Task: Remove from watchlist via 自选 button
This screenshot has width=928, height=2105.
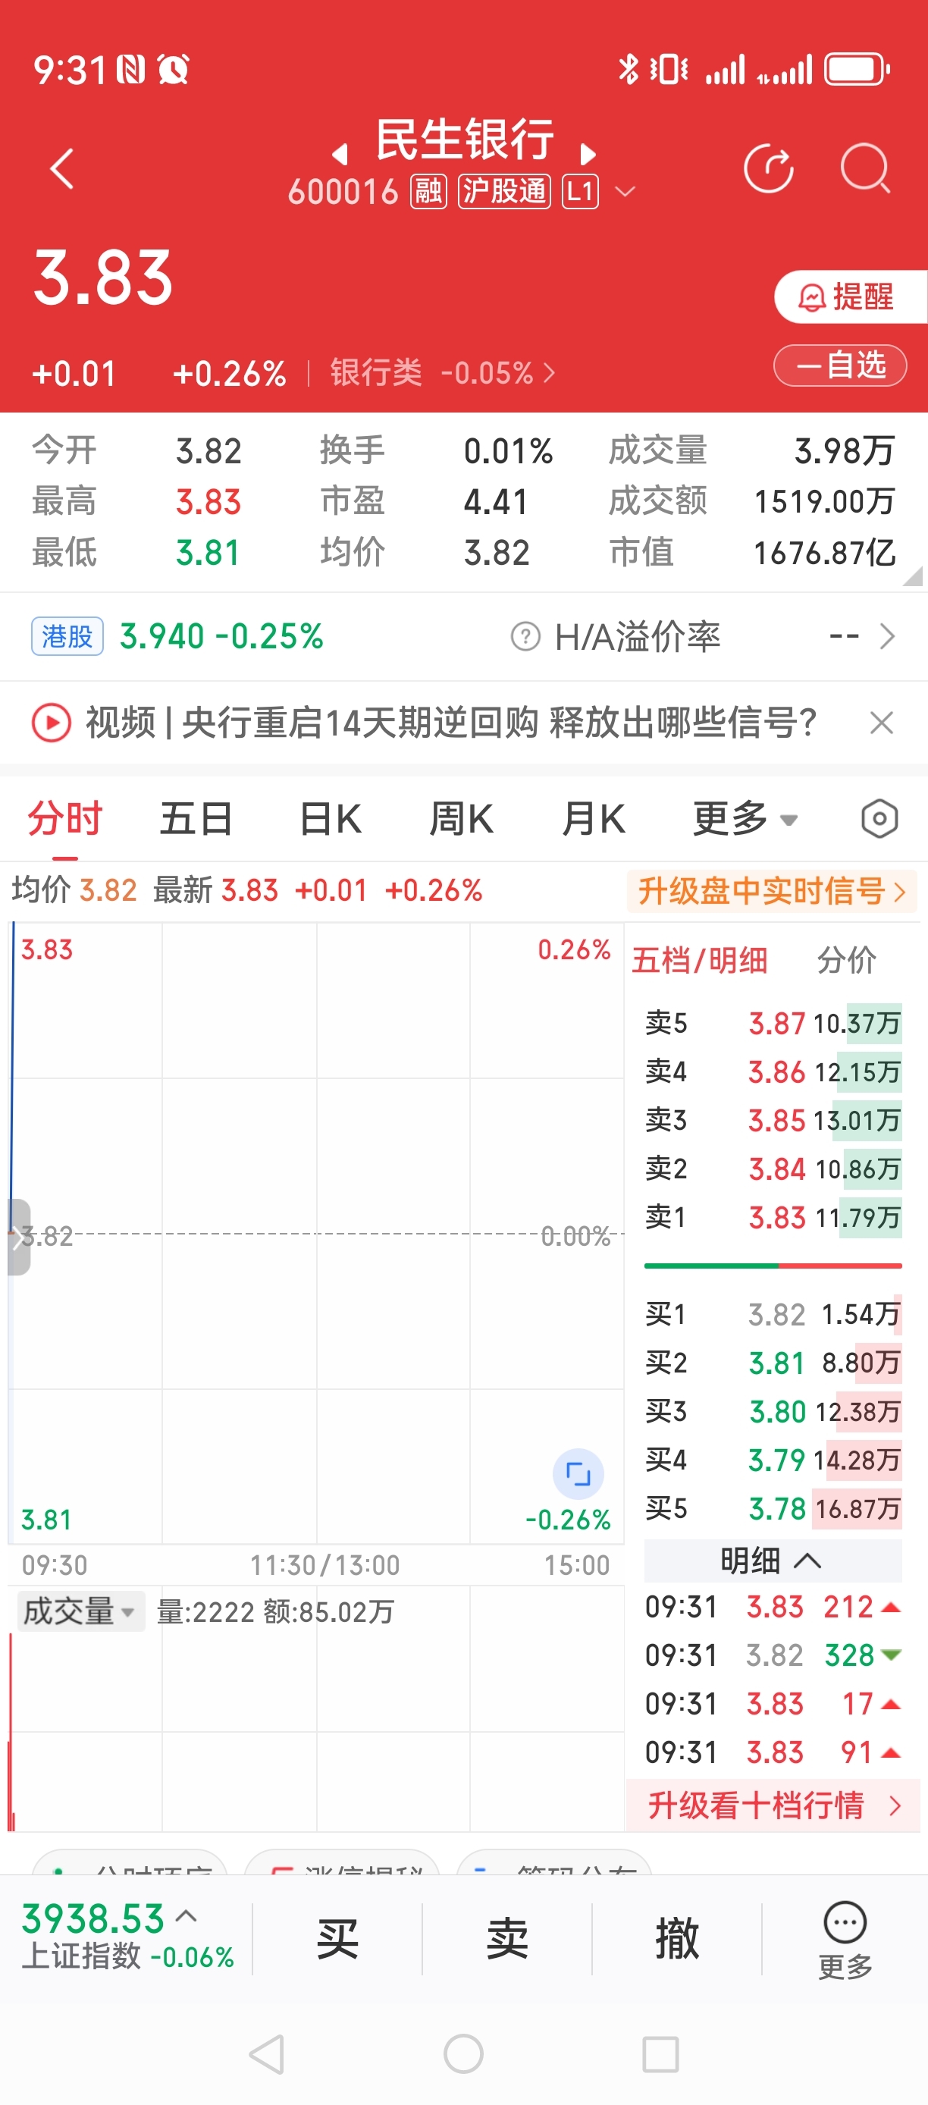Action: click(840, 365)
